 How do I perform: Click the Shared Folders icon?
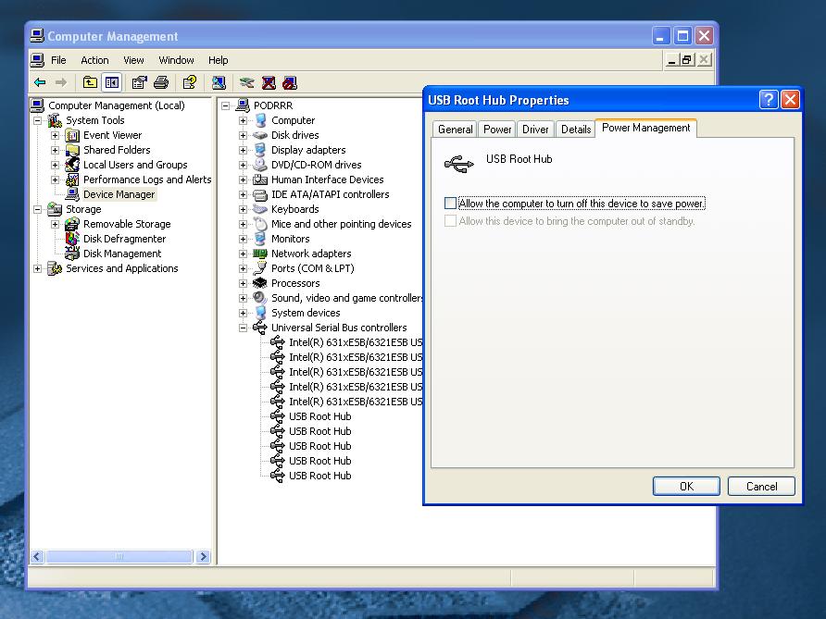pyautogui.click(x=72, y=150)
